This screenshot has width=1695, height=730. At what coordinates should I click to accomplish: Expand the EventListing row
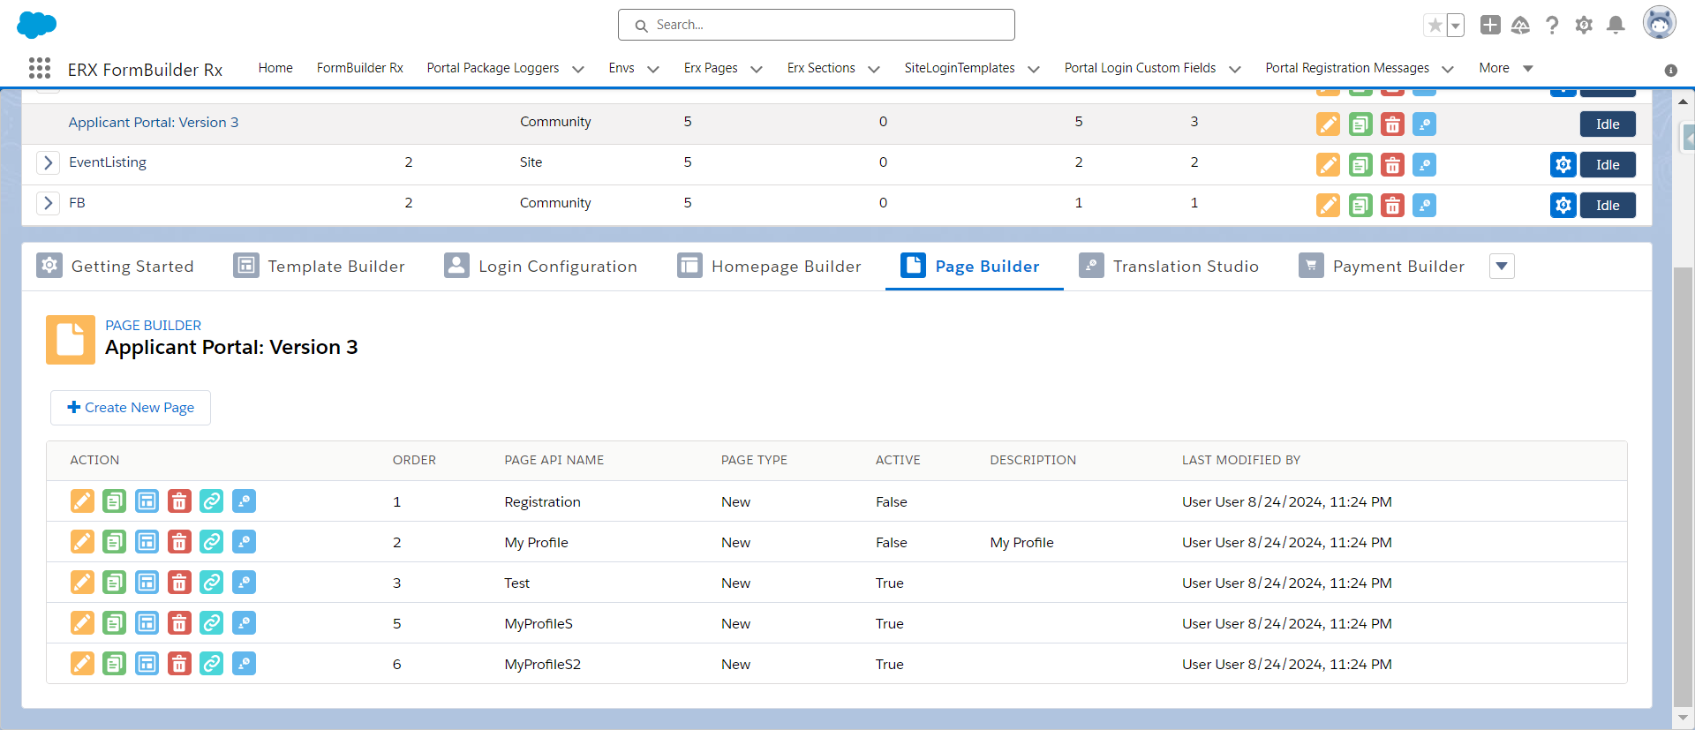[x=49, y=162]
